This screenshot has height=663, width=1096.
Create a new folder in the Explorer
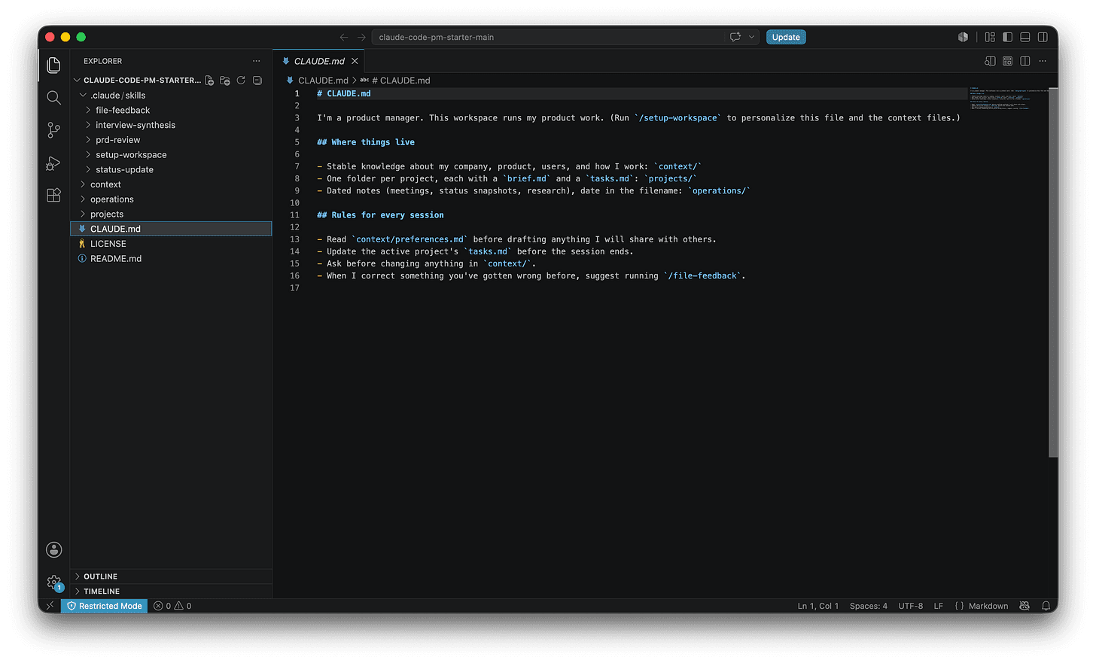tap(225, 81)
